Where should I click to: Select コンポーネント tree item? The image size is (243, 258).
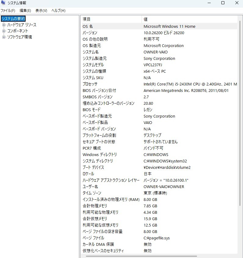click(x=18, y=31)
